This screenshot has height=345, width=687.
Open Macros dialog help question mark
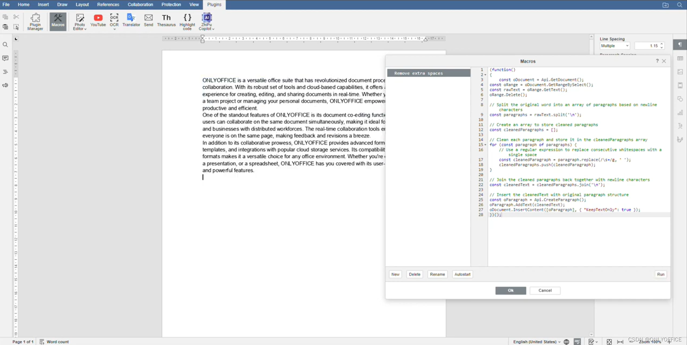[x=657, y=61]
